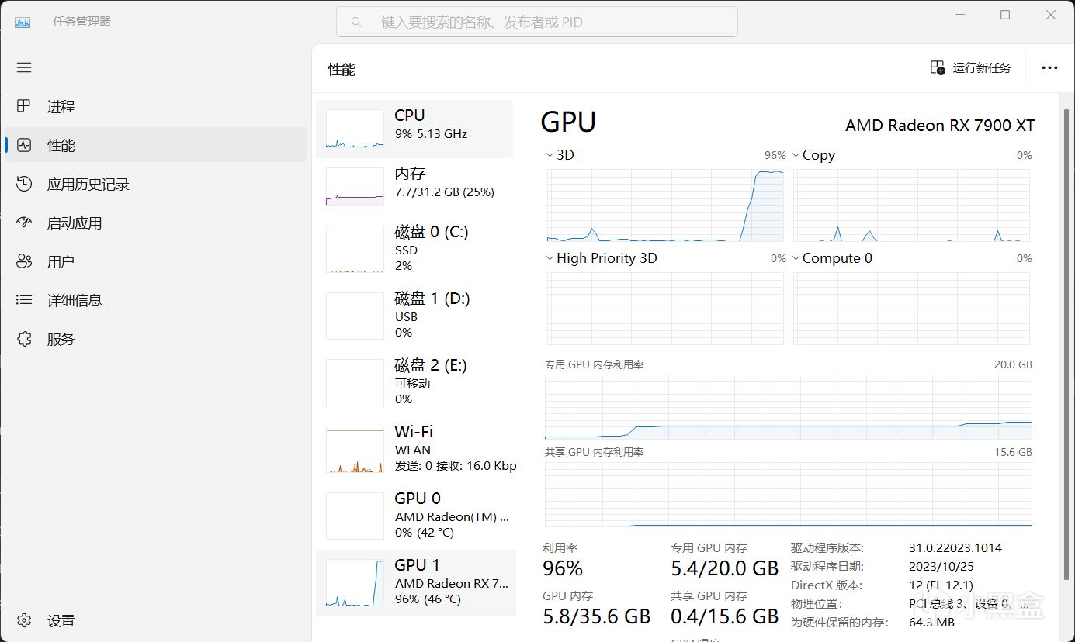Click the search box for name or PID
This screenshot has width=1075, height=642.
(x=537, y=22)
